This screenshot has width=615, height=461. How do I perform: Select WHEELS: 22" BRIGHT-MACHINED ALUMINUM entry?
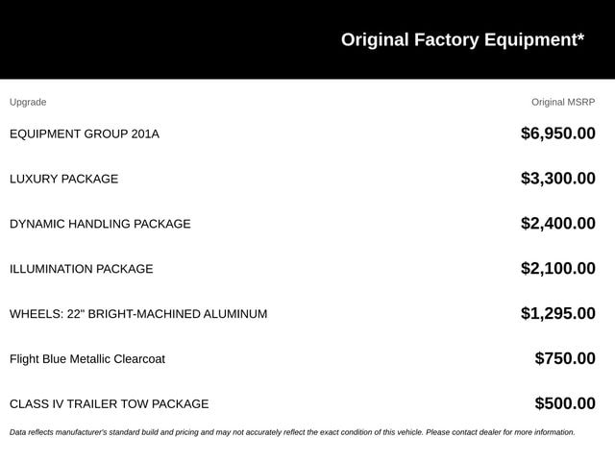(x=138, y=314)
